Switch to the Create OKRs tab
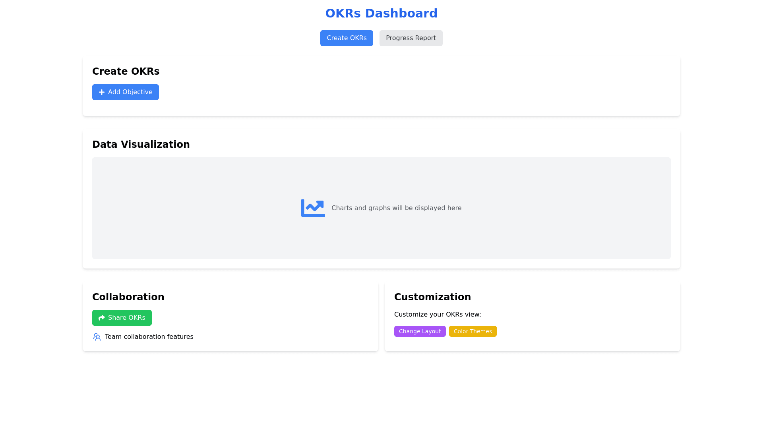 (347, 38)
